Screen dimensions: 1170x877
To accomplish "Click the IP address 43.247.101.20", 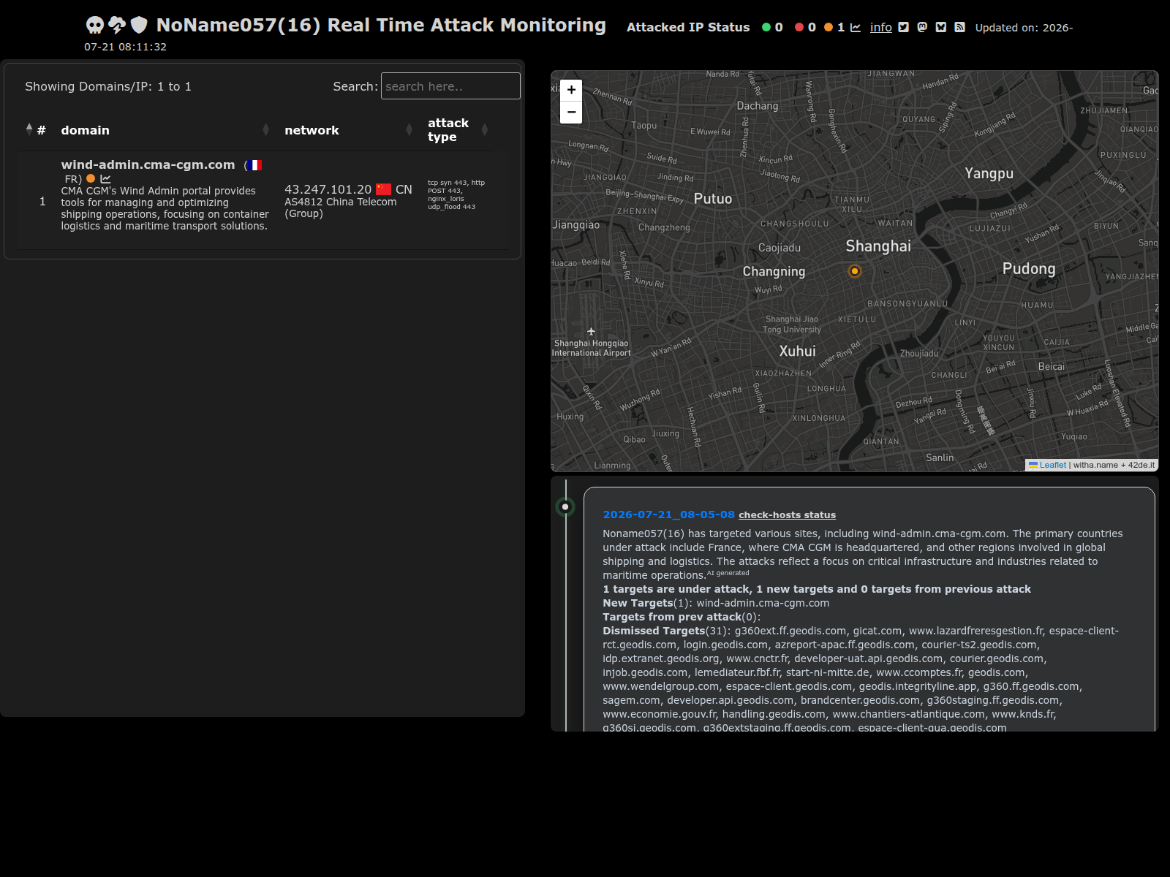I will click(328, 189).
